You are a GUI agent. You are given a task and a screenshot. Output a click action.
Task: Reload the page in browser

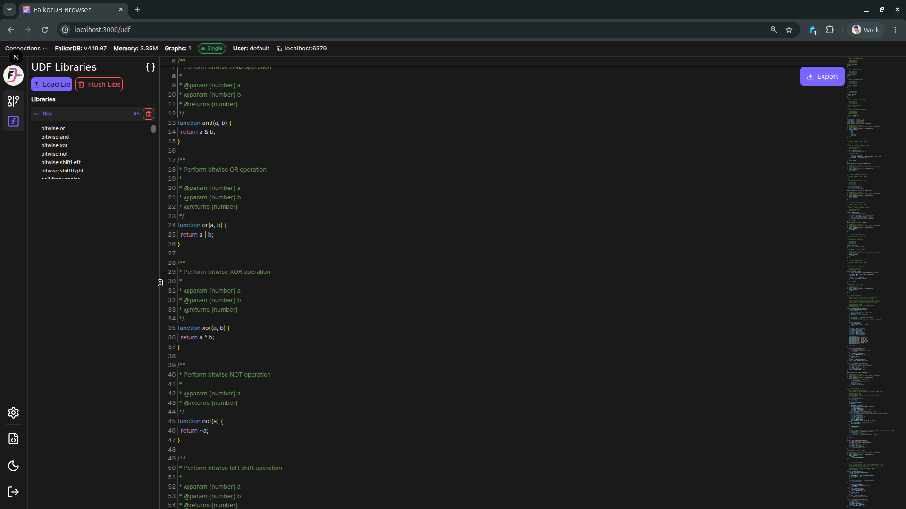(45, 30)
